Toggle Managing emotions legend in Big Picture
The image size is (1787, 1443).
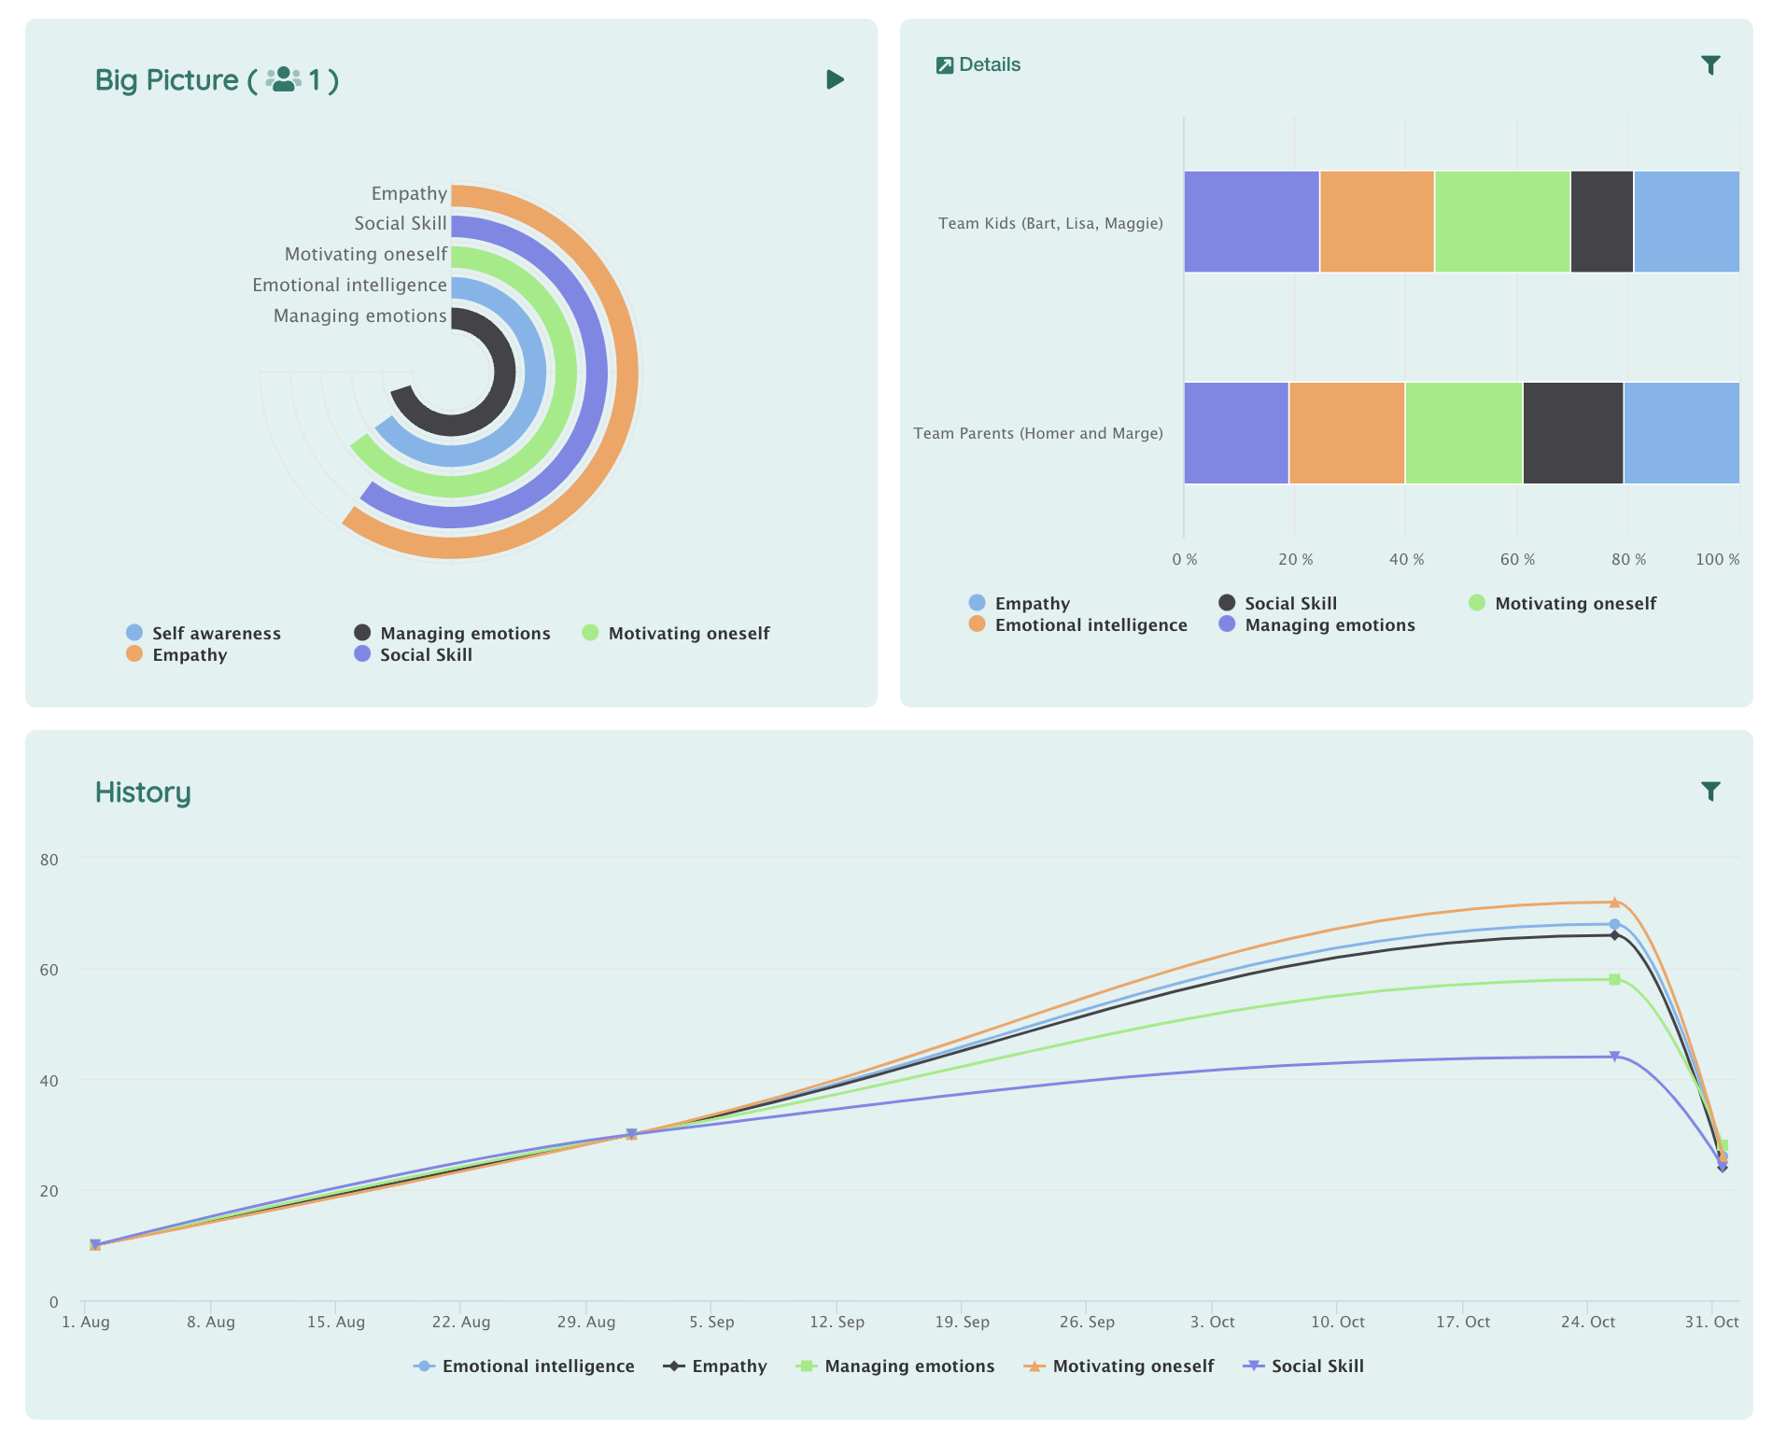point(452,633)
